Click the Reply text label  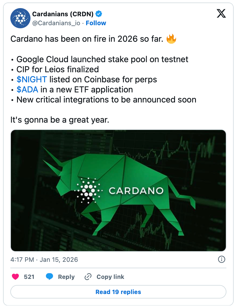pos(66,277)
